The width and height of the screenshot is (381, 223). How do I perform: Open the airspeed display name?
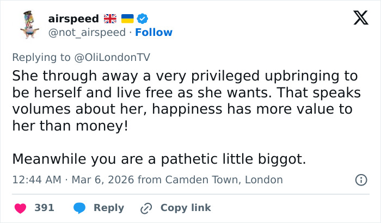[73, 18]
